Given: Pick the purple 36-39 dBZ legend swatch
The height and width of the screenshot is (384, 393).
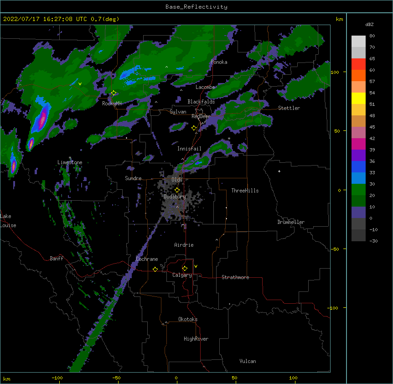Looking at the screenshot, I should pyautogui.click(x=358, y=155).
